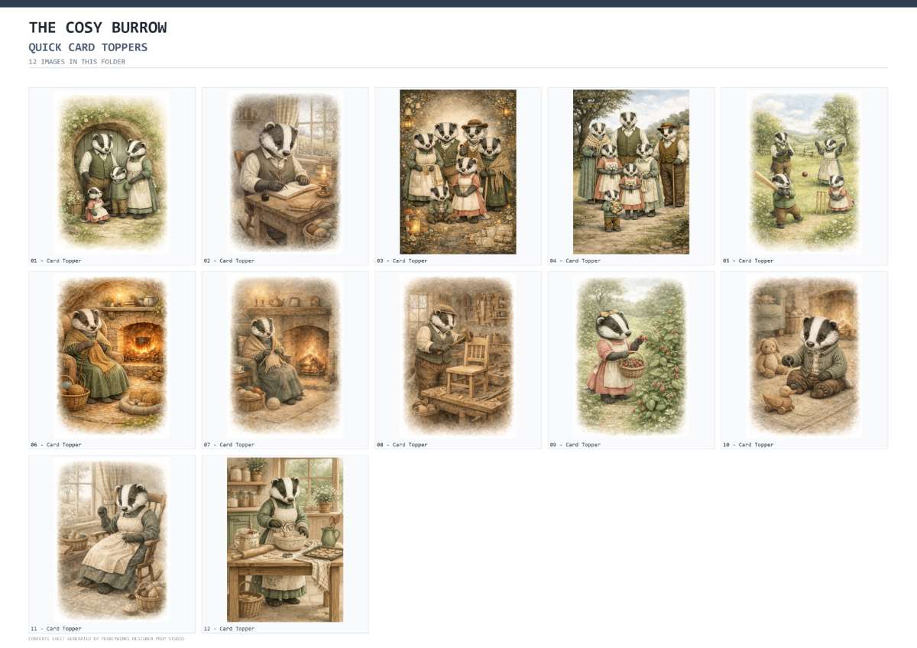Click the '02 - Card Topper' caption
Viewport: 917px width, 648px height.
228,261
